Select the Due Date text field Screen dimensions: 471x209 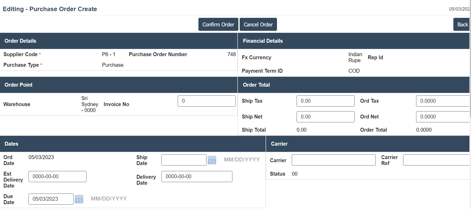pos(51,199)
